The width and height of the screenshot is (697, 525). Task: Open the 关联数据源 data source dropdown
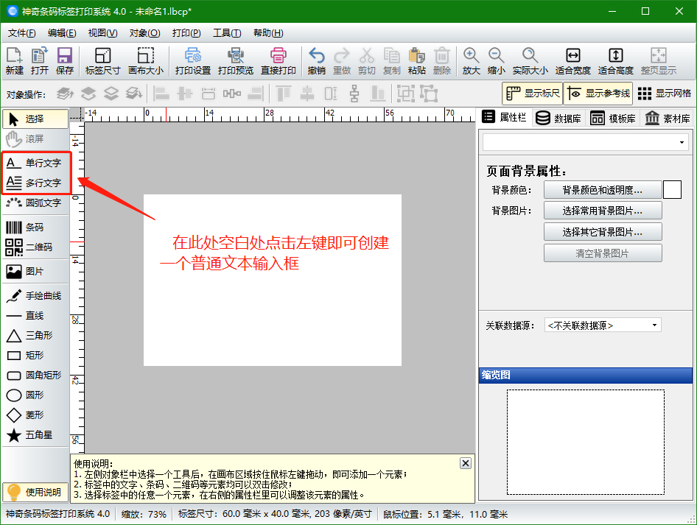click(x=602, y=325)
